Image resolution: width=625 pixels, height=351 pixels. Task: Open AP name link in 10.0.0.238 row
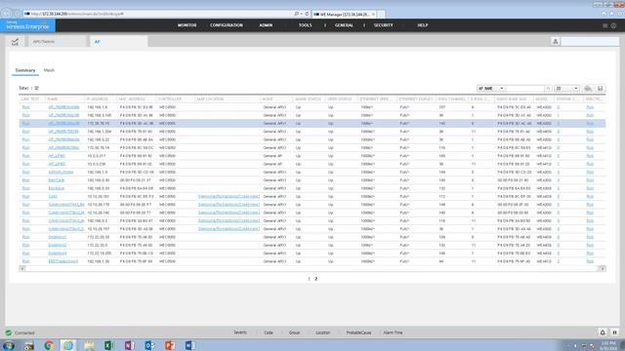[x=57, y=164]
